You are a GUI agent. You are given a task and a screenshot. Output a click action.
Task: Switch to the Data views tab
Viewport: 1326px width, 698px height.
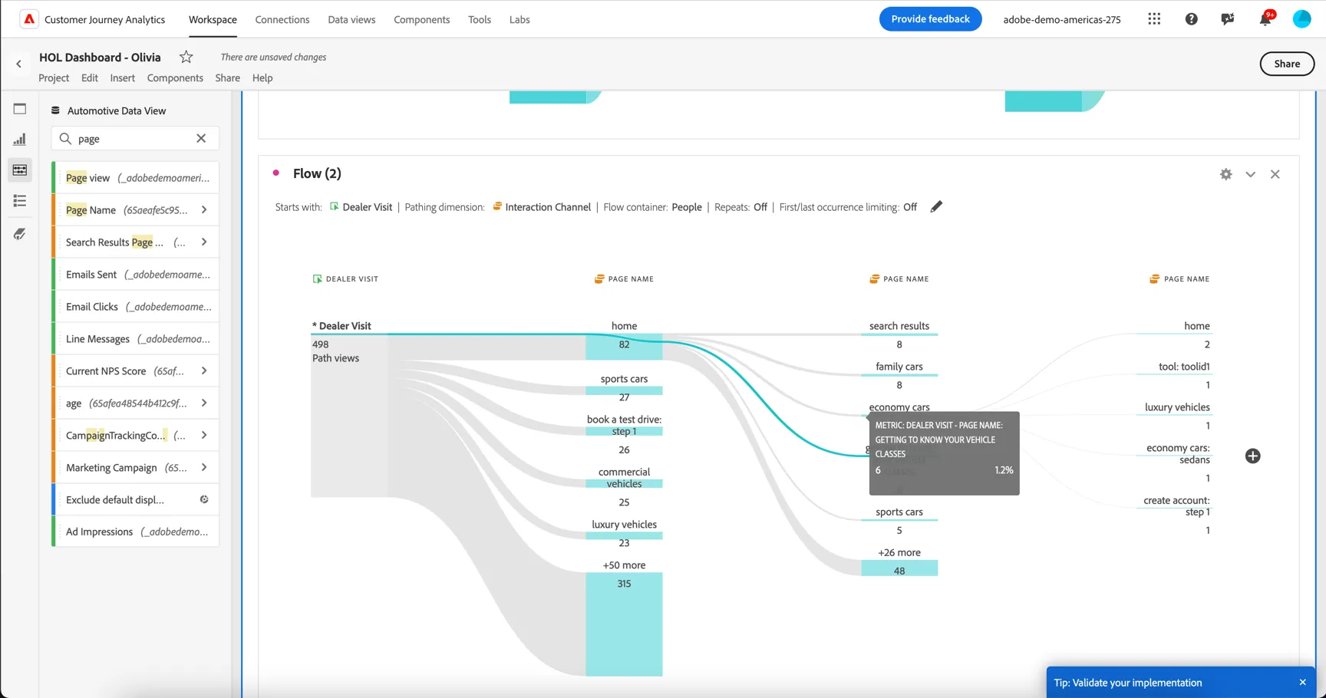[351, 19]
